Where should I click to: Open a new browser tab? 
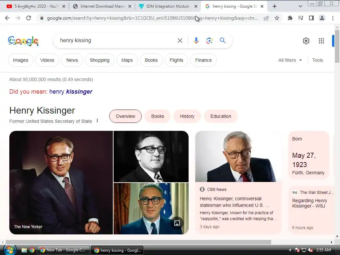point(274,6)
